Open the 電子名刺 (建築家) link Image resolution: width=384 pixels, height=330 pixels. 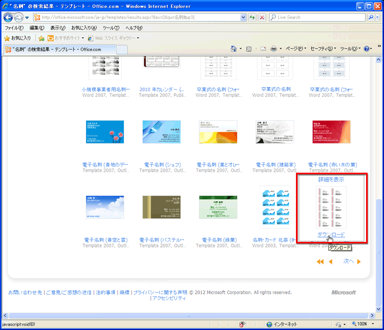(276, 165)
